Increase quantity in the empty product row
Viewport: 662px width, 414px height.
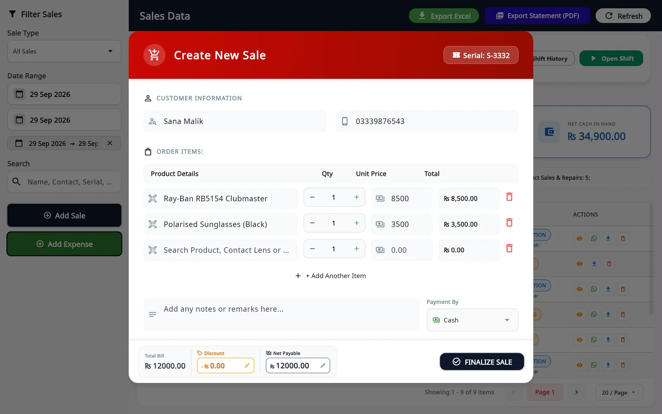coord(357,249)
